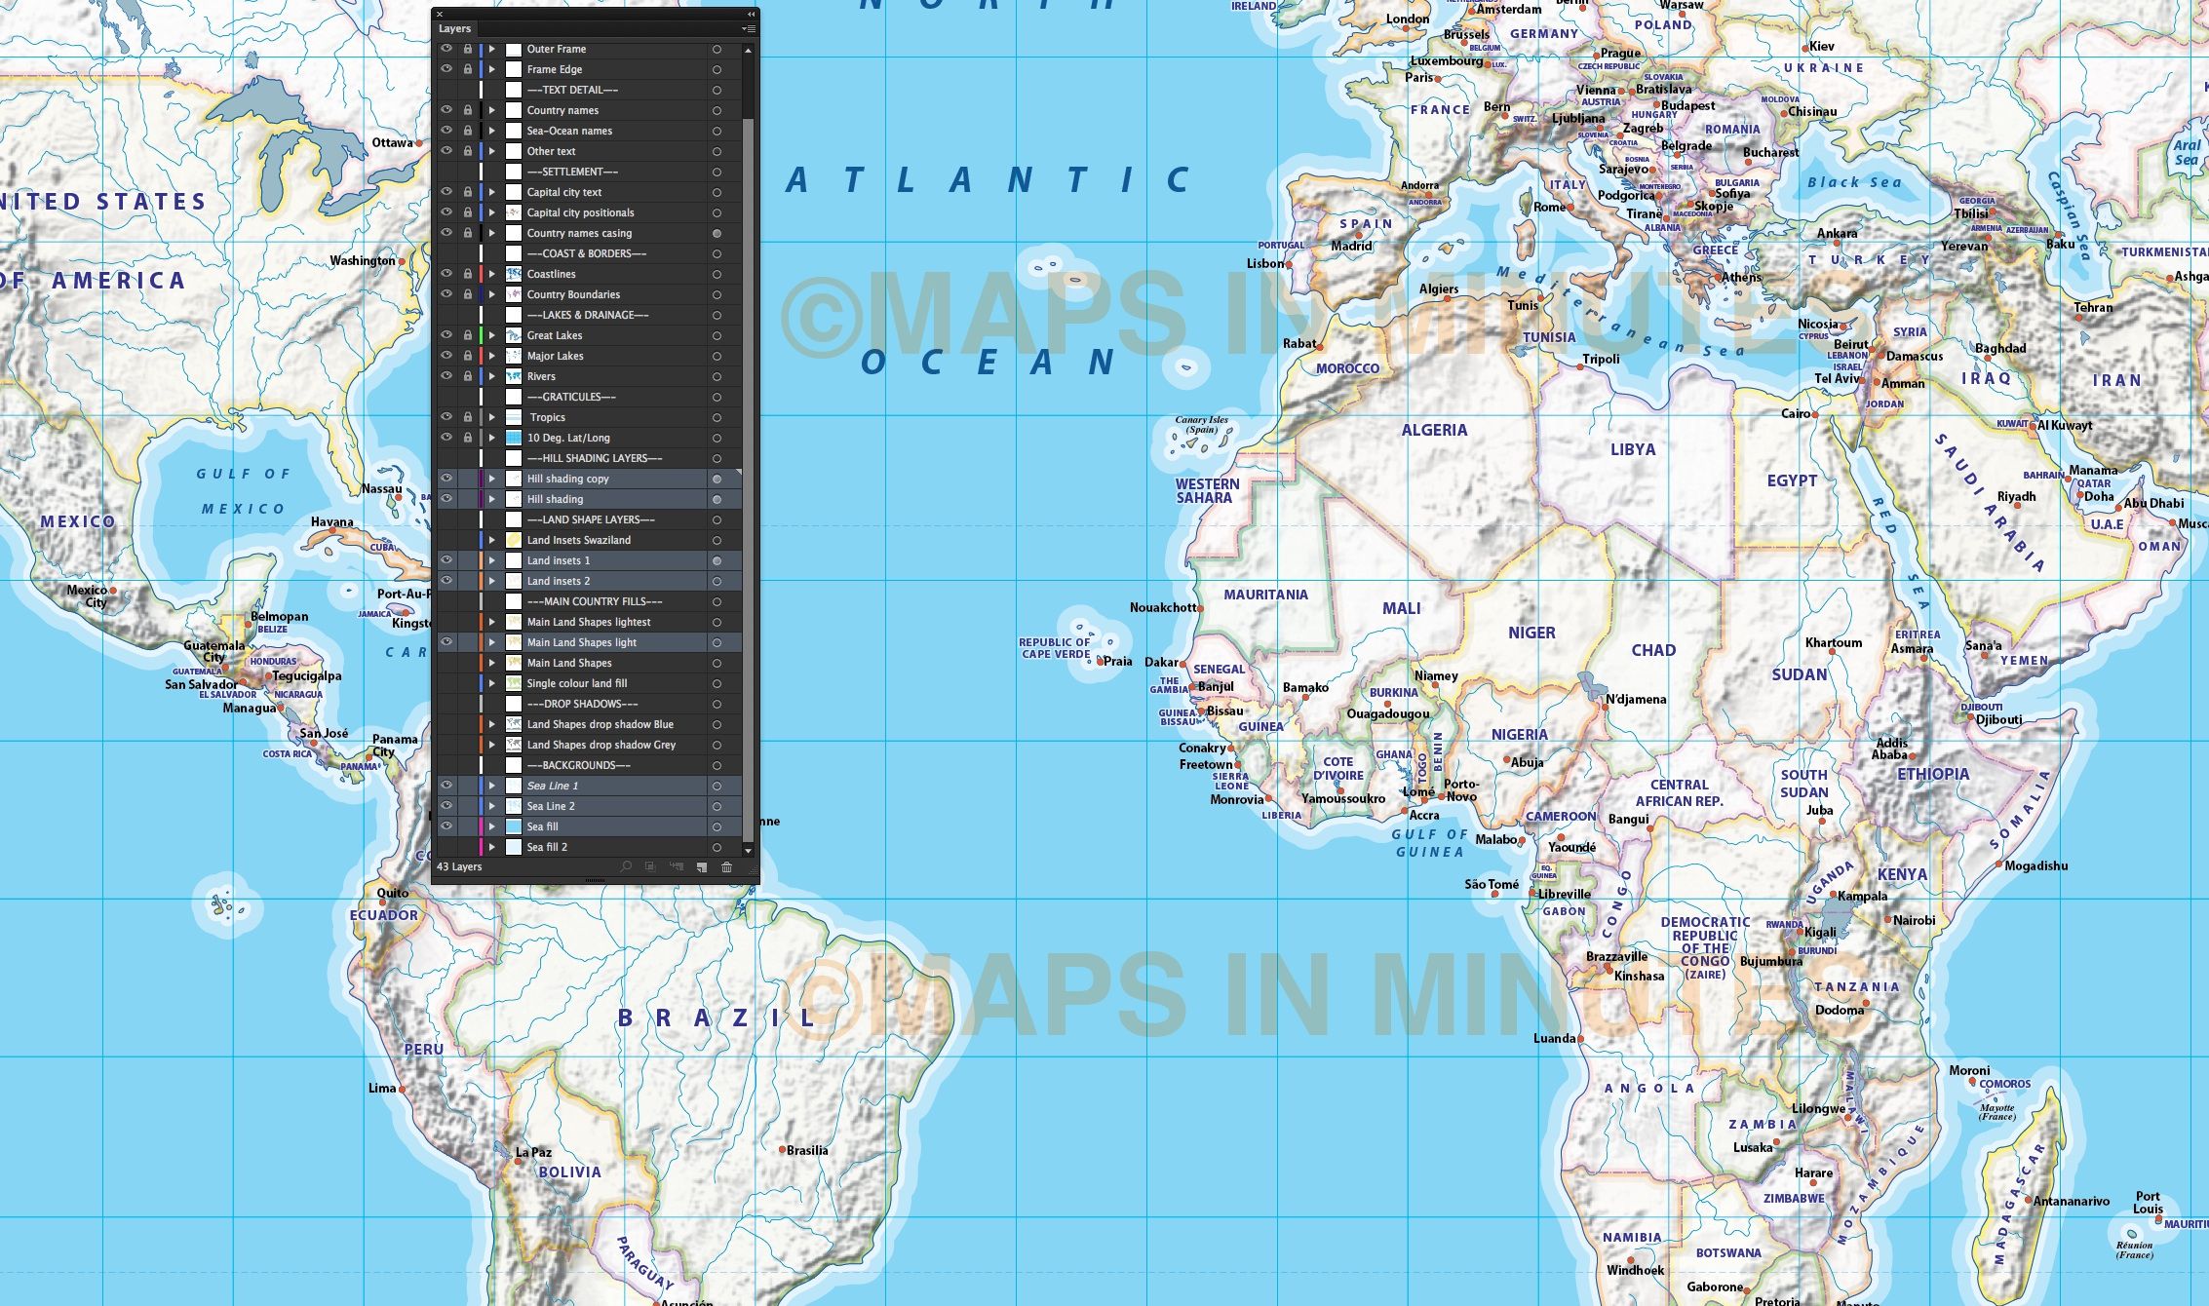2209x1306 pixels.
Task: Click target circle of Rivers layer
Action: 717,376
